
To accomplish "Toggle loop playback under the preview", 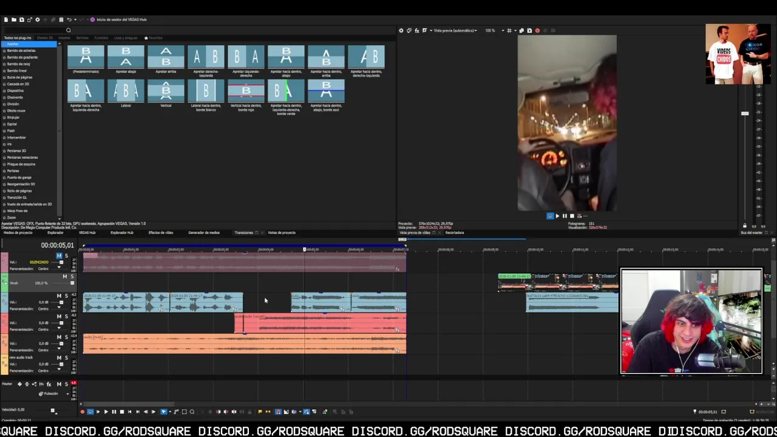I will (x=551, y=216).
